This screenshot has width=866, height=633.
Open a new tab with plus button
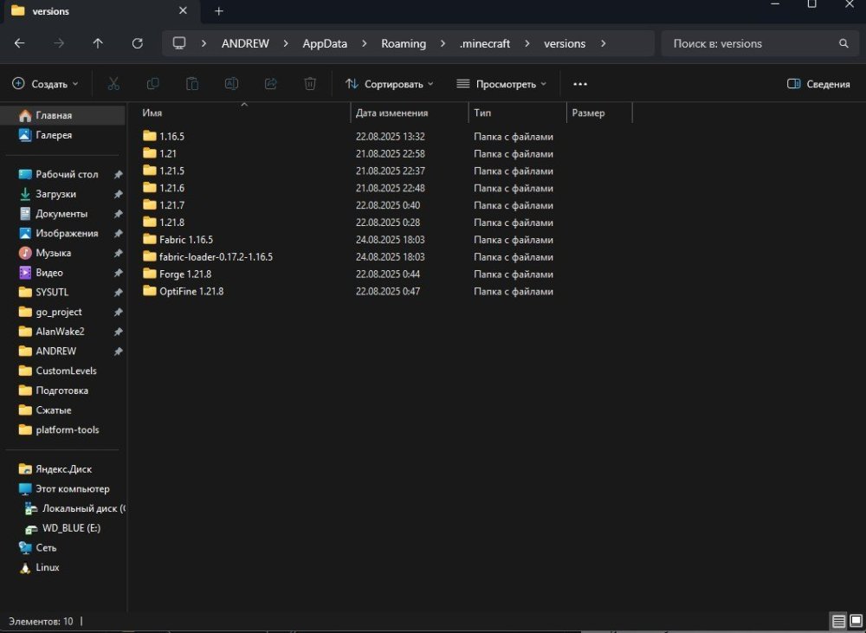click(219, 11)
